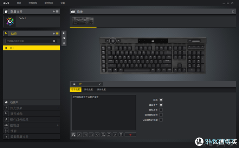Click the clear delays clock icon in the macro toolbar

[x=109, y=135]
